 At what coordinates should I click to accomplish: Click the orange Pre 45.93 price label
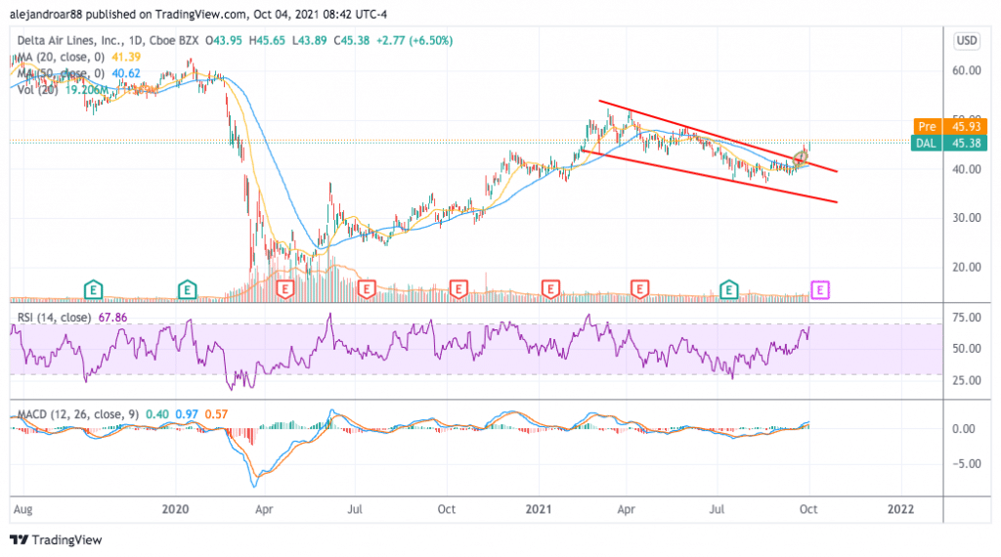point(950,126)
